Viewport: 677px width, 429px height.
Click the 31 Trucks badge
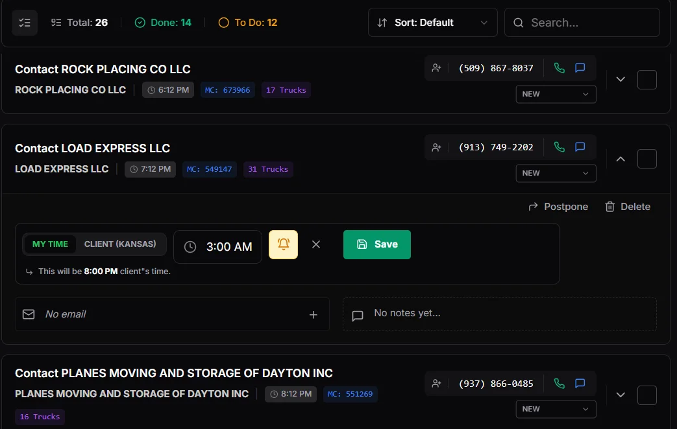[x=268, y=169]
